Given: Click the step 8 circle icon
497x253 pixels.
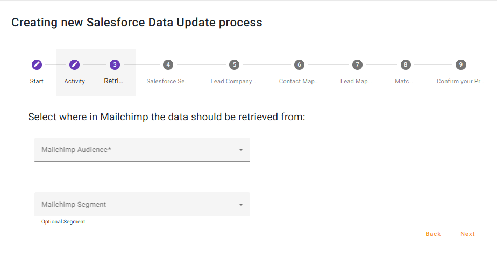Looking at the screenshot, I should 406,64.
